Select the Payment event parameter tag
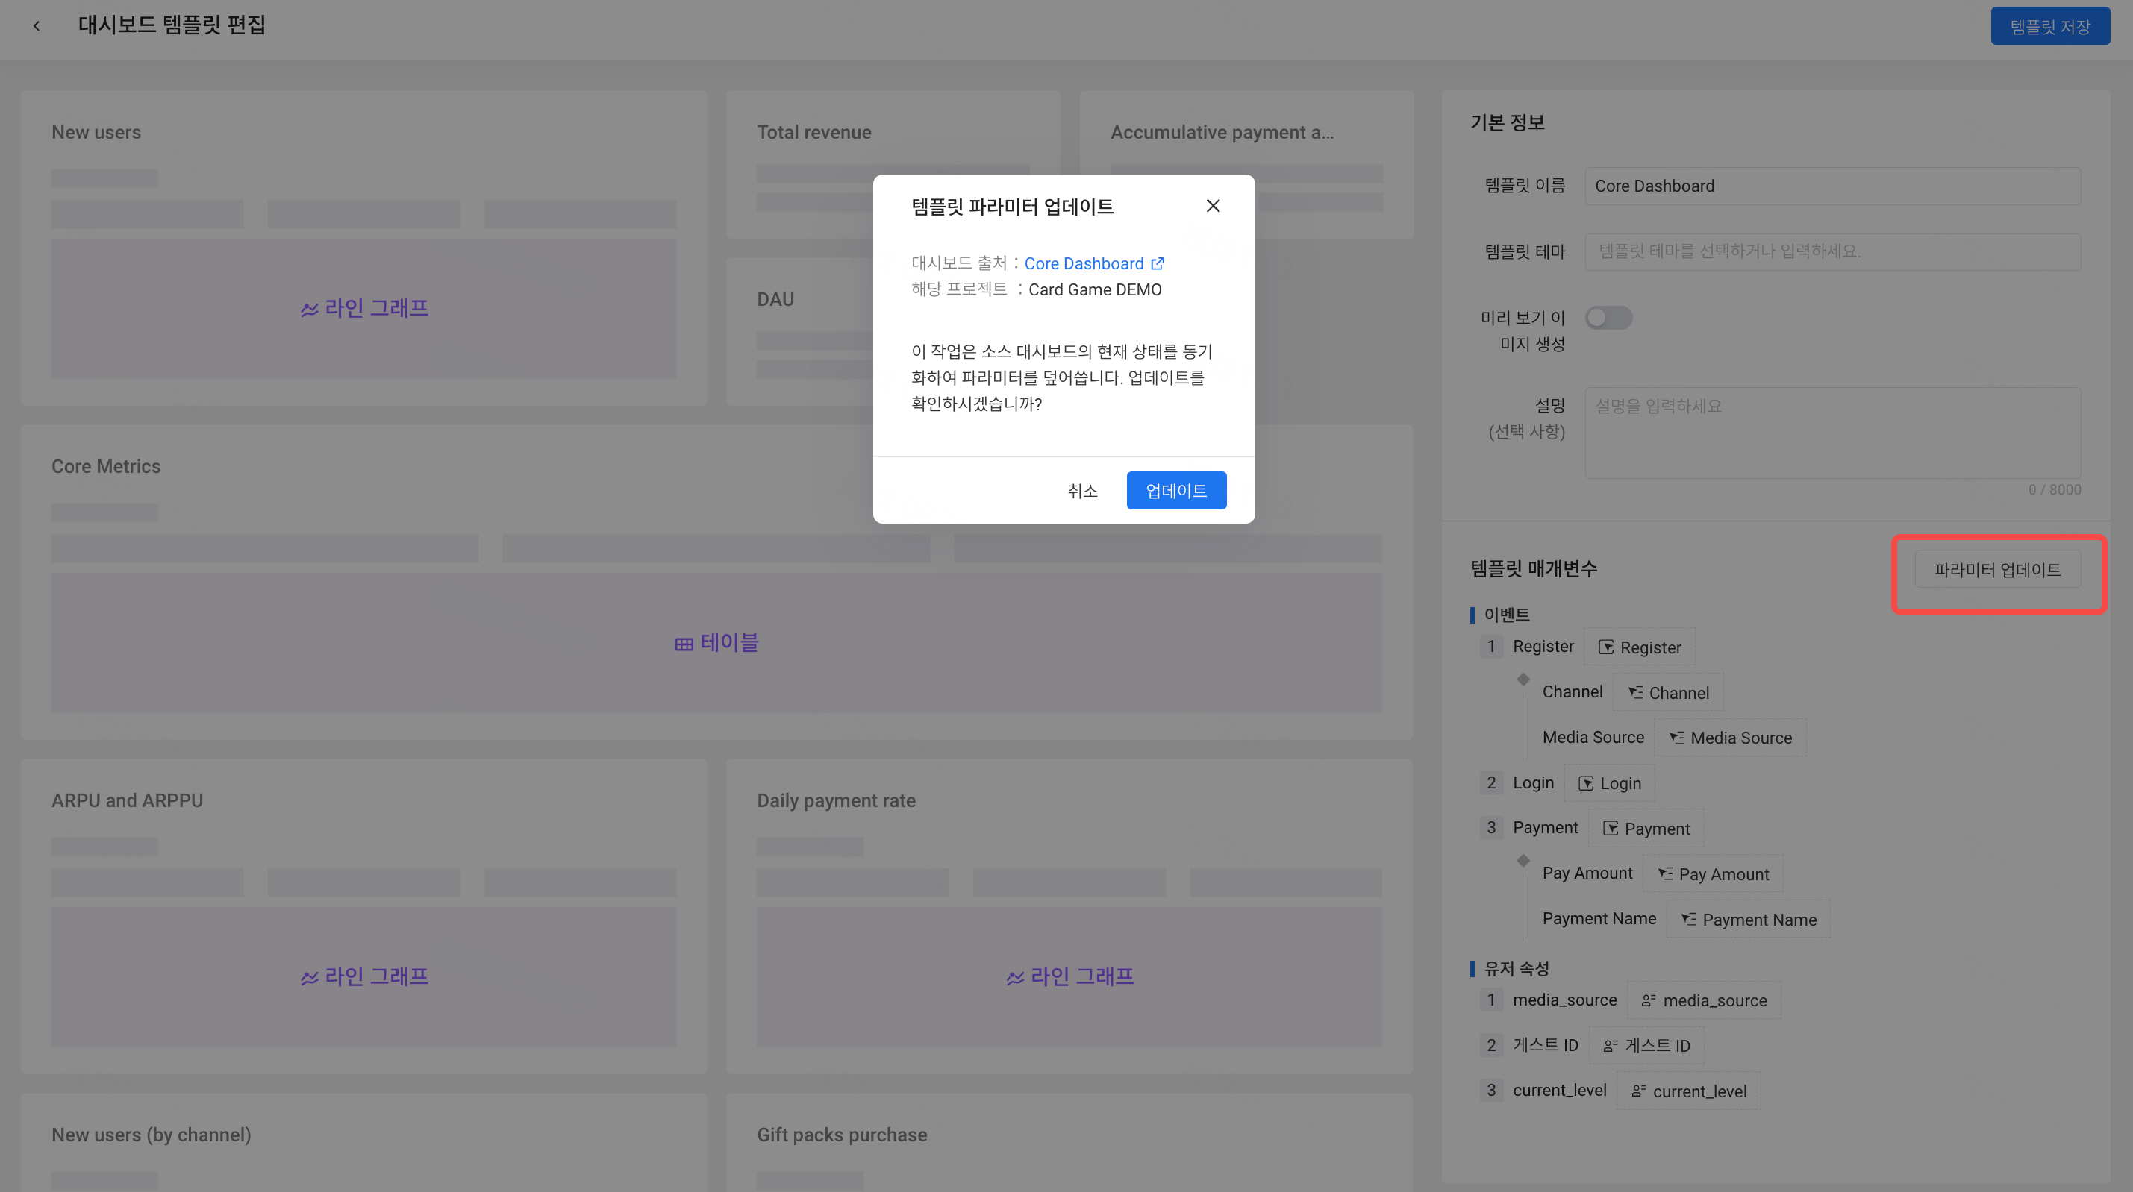 (x=1646, y=828)
